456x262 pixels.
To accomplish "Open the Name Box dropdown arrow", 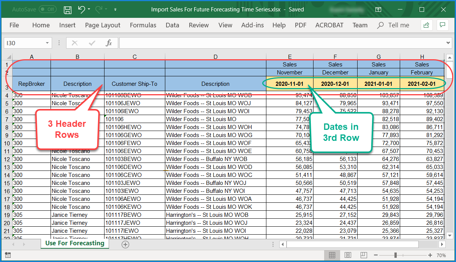I will point(47,43).
